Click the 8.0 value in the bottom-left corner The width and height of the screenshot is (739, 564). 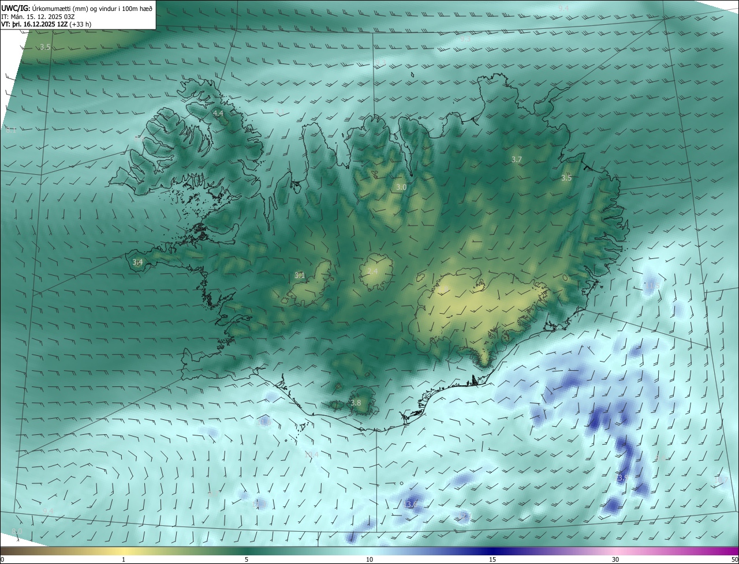17,531
